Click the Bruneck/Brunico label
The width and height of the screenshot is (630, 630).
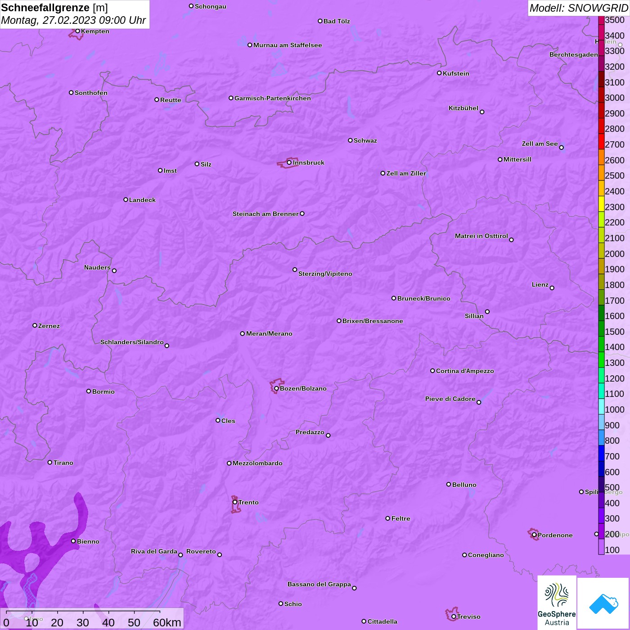click(x=424, y=298)
